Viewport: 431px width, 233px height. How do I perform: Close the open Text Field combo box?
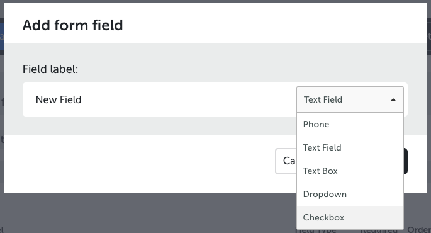(350, 99)
